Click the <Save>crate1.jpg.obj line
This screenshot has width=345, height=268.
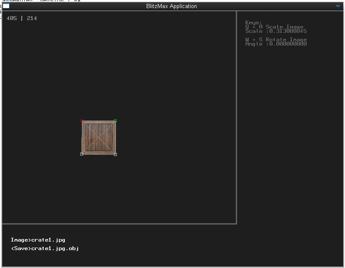(x=45, y=248)
